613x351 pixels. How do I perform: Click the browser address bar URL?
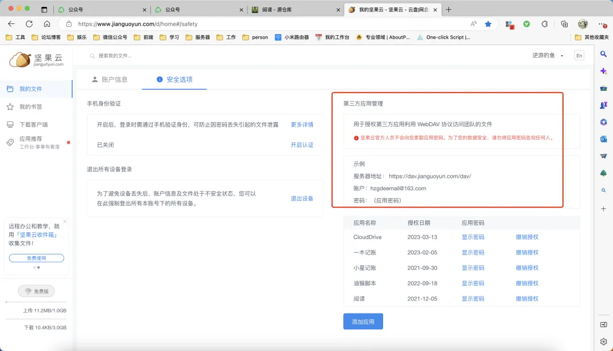pos(137,24)
